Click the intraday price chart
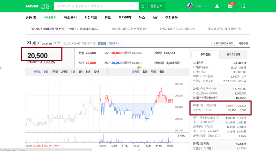Image resolution: width=276 pixels, height=151 pixels. click(99, 107)
